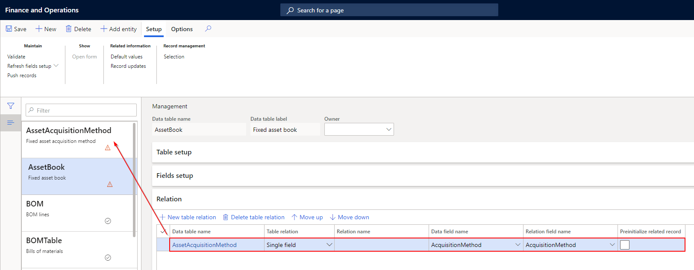The width and height of the screenshot is (694, 270).
Task: Click the Data table name field
Action: [x=199, y=130]
